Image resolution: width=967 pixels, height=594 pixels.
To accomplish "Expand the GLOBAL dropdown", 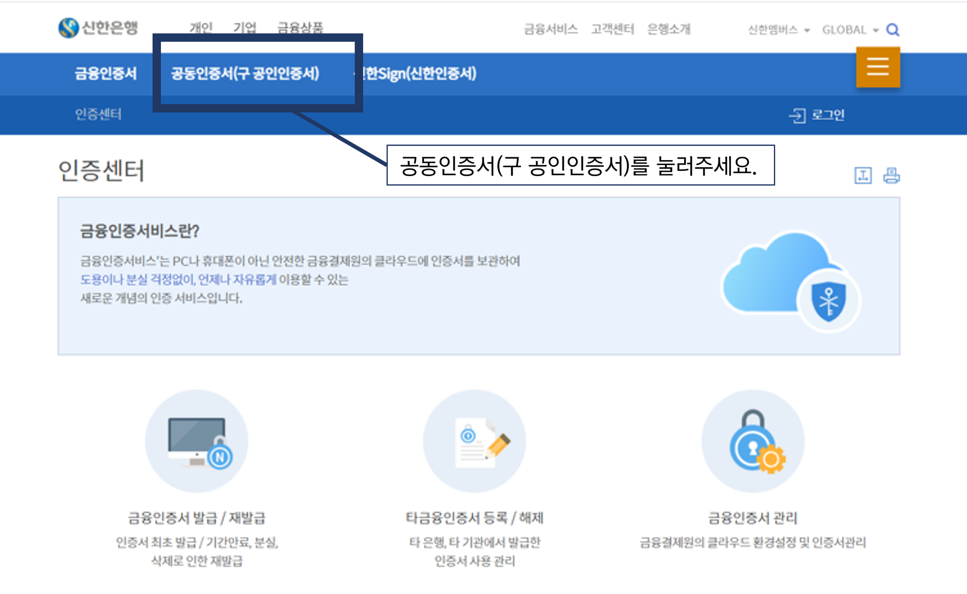I will point(850,30).
